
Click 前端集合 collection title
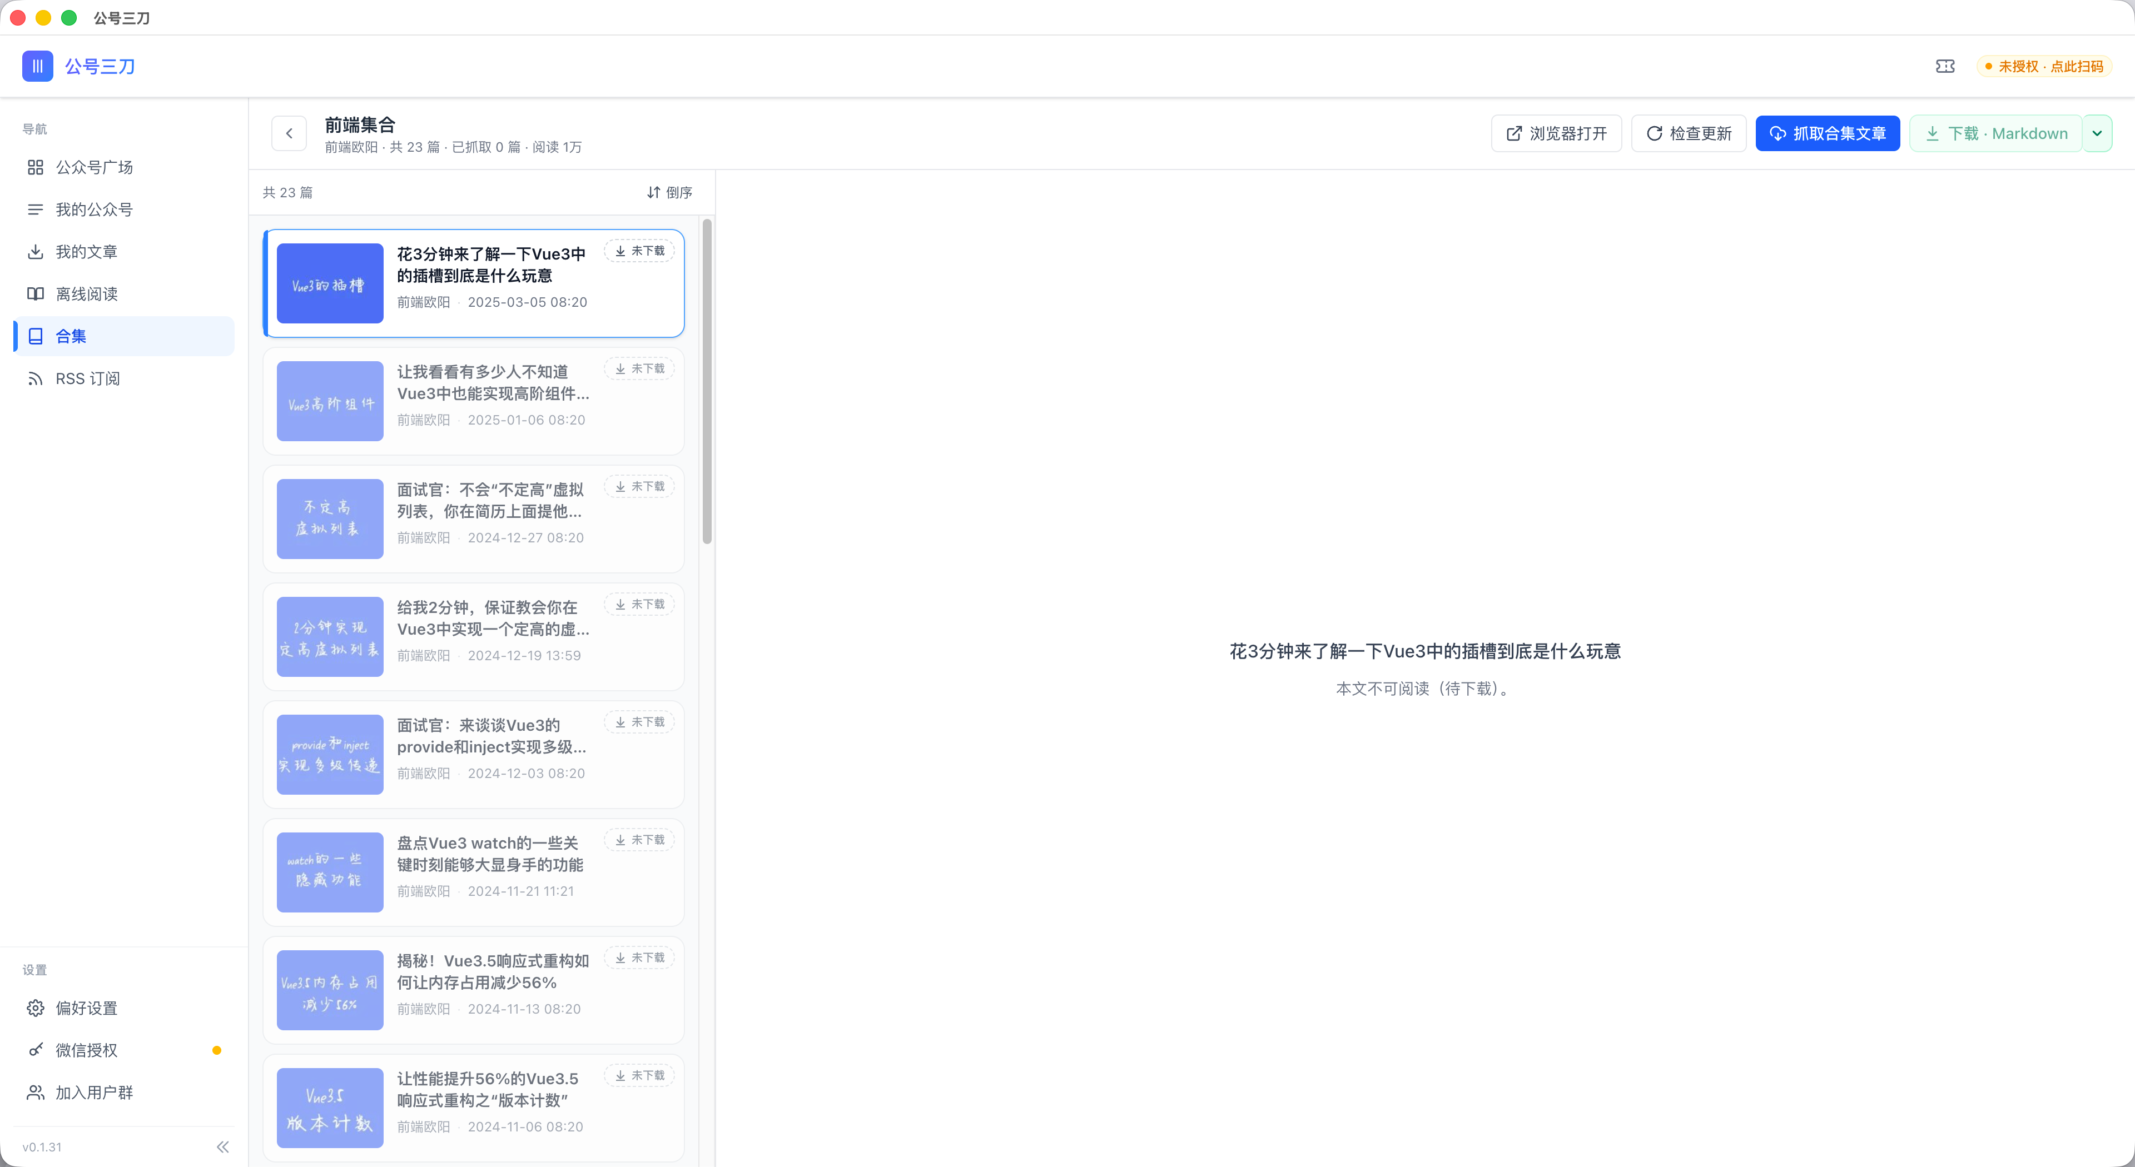click(360, 124)
